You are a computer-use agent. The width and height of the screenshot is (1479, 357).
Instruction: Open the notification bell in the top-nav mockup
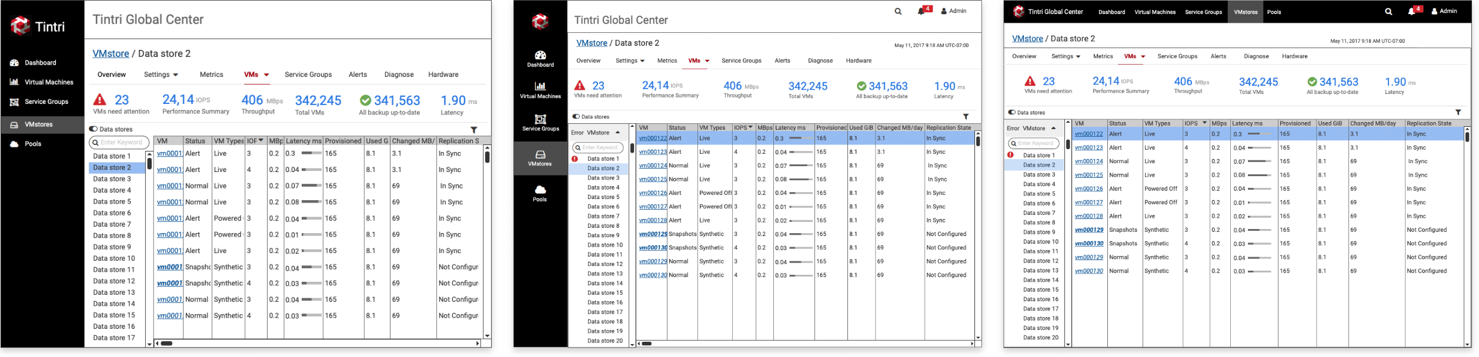pyautogui.click(x=1411, y=12)
